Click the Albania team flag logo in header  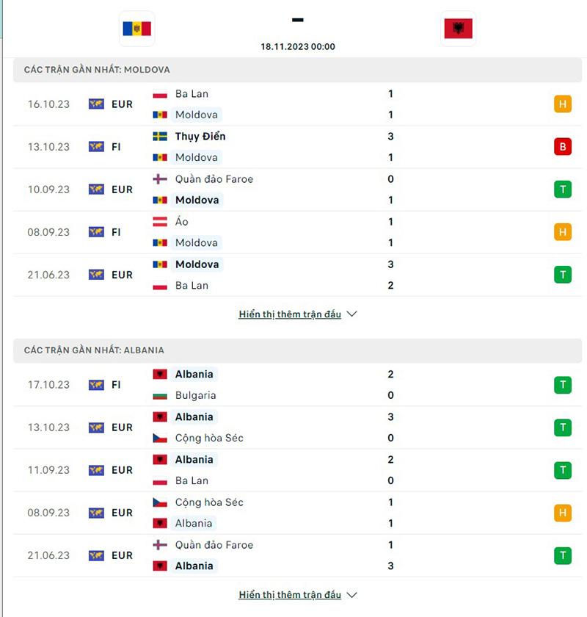(458, 29)
